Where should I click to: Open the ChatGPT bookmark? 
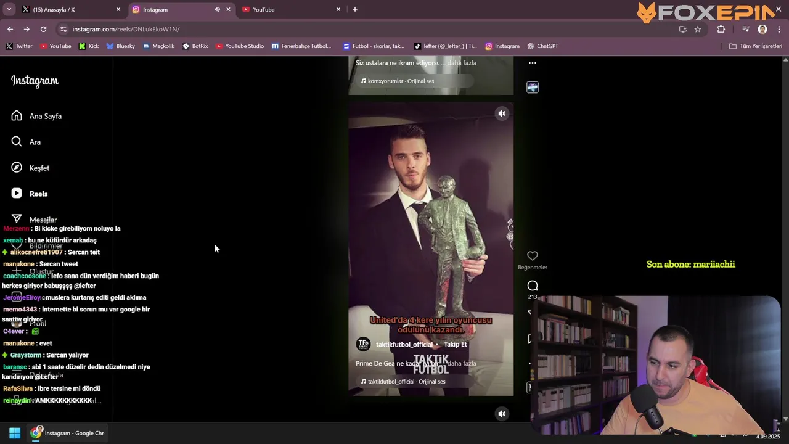(542, 46)
